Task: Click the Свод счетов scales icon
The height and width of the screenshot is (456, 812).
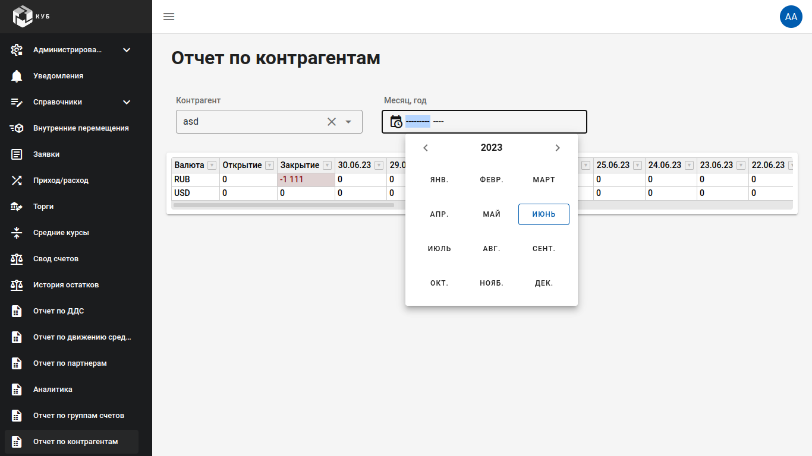Action: pos(17,259)
